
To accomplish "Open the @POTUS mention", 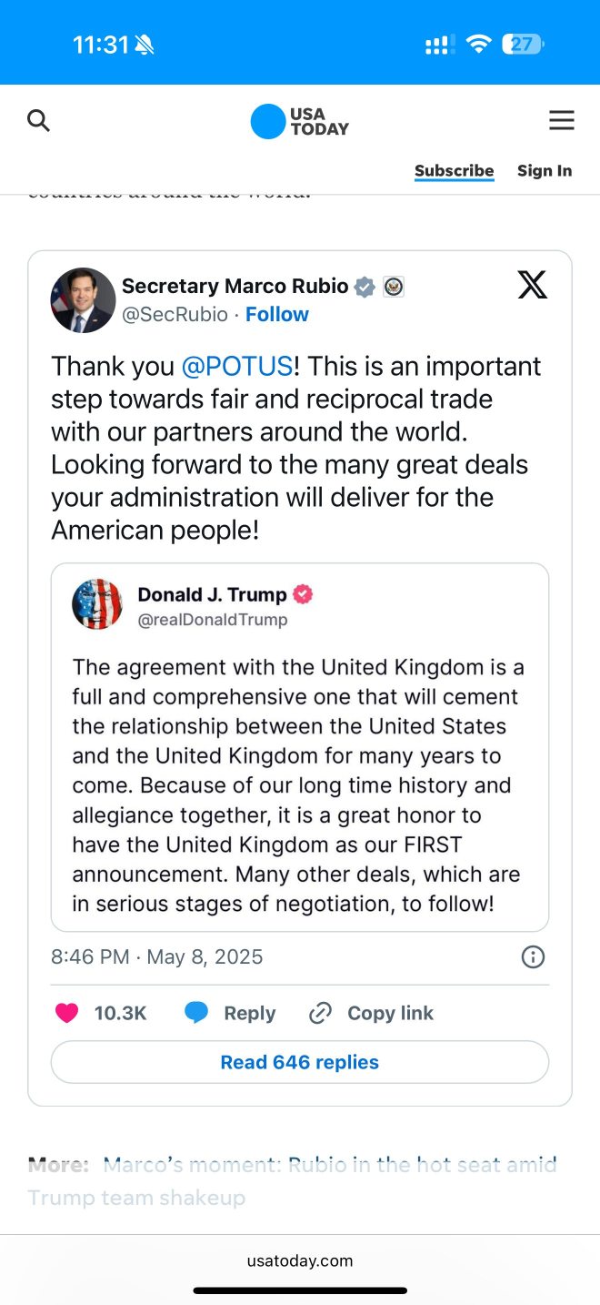I will [237, 366].
